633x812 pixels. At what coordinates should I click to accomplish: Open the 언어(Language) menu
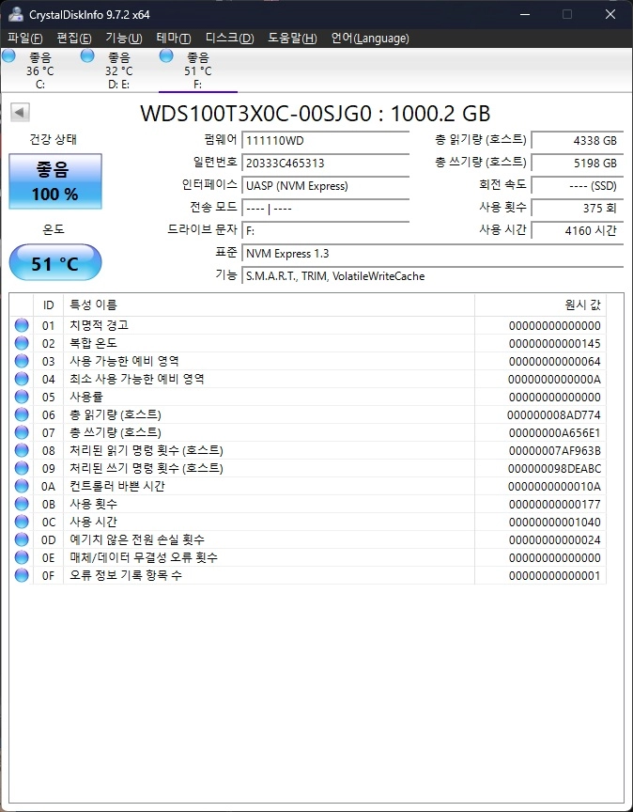click(x=370, y=38)
